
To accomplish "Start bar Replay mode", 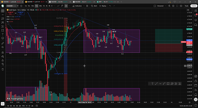I will (103, 6).
